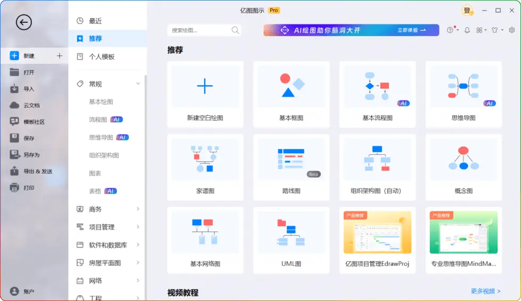Click the 打印 print icon
Viewport: 521px width, 301px height.
[x=14, y=188]
